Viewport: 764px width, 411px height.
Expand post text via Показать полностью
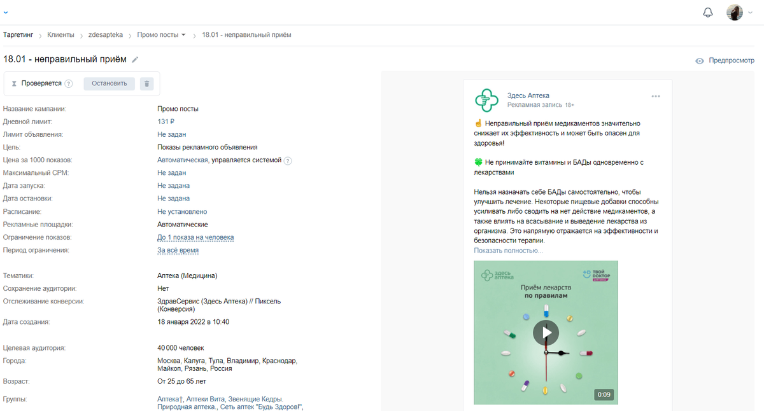[508, 251]
